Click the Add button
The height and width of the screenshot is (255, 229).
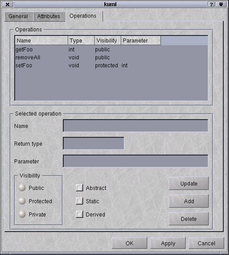tap(189, 201)
